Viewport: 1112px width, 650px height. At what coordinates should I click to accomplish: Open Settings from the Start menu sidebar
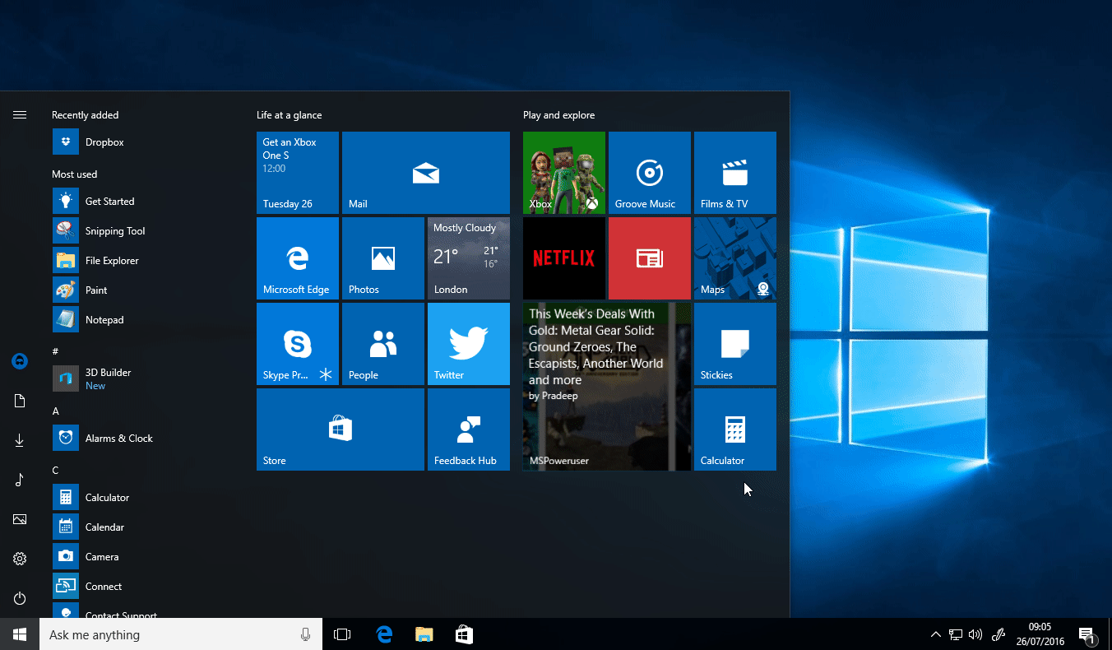pyautogui.click(x=19, y=559)
